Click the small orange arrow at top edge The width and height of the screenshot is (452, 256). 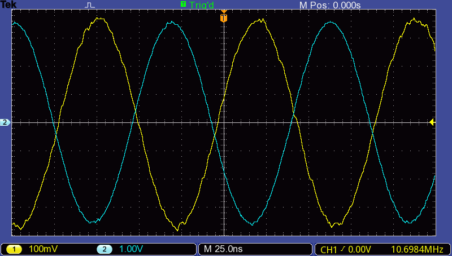(x=224, y=11)
